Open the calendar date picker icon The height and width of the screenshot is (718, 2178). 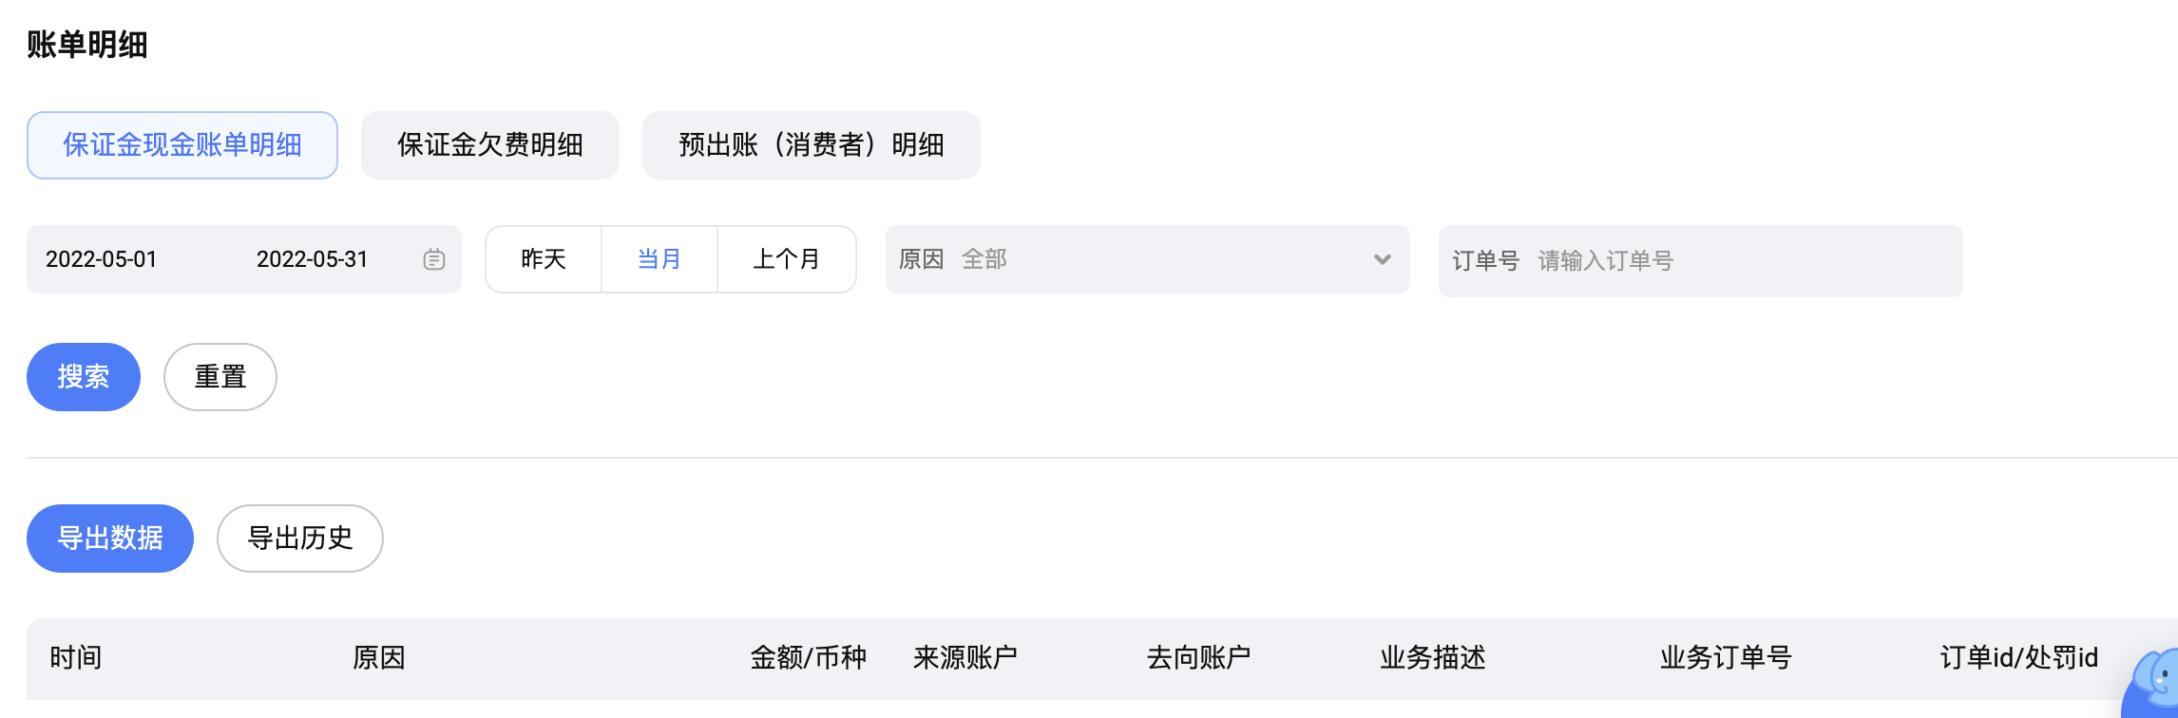point(433,259)
